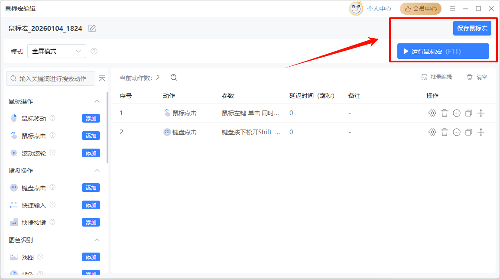The height and width of the screenshot is (279, 500).
Task: Collapse the 键盘操作 section
Action: point(97,171)
